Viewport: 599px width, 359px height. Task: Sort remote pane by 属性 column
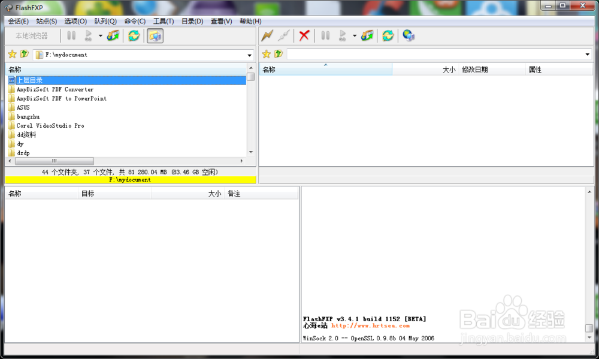tap(559, 70)
